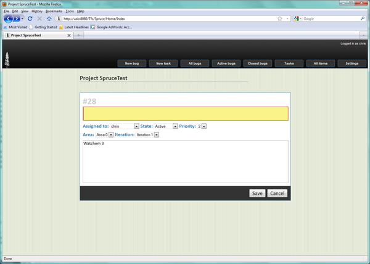Click the New bug button
The width and height of the screenshot is (370, 264).
132,64
